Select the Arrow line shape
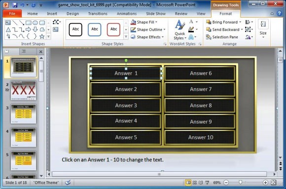 tap(22, 23)
